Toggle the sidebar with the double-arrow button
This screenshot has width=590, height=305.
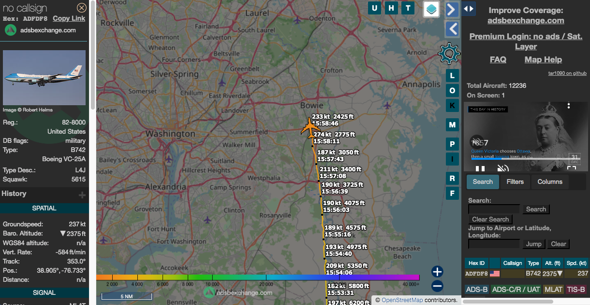pyautogui.click(x=469, y=9)
